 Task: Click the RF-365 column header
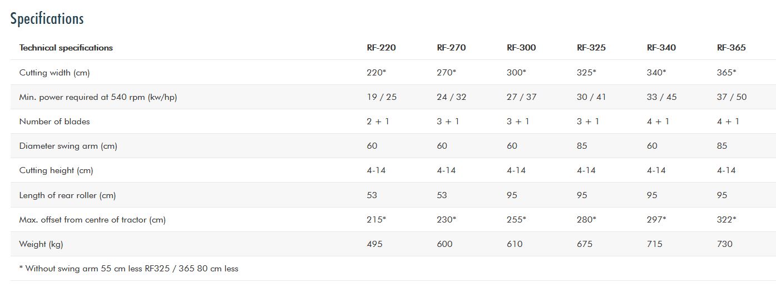point(731,48)
